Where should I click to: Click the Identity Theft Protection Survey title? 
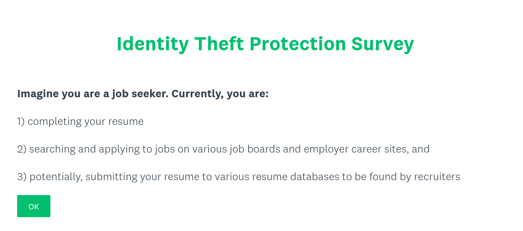click(265, 44)
